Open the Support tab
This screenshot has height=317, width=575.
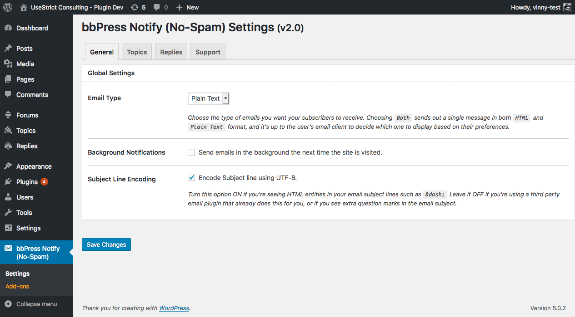[208, 52]
